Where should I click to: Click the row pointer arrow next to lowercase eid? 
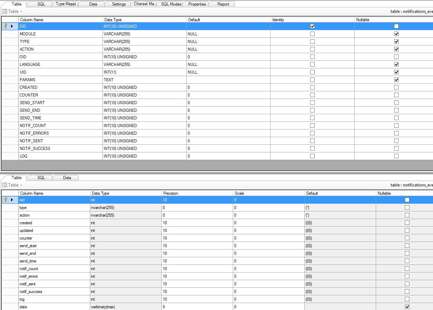point(12,200)
